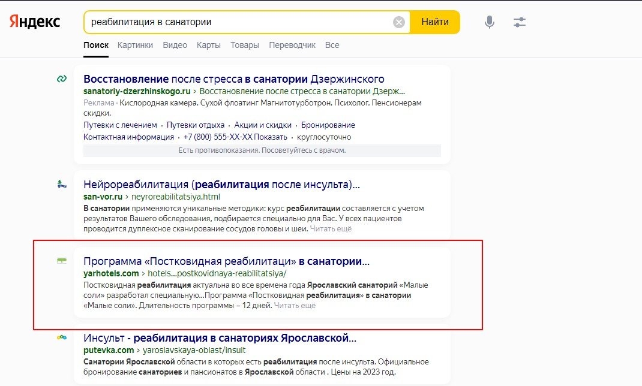The width and height of the screenshot is (642, 386).
Task: Click favicon of san-vor.ru result
Action: pyautogui.click(x=62, y=184)
